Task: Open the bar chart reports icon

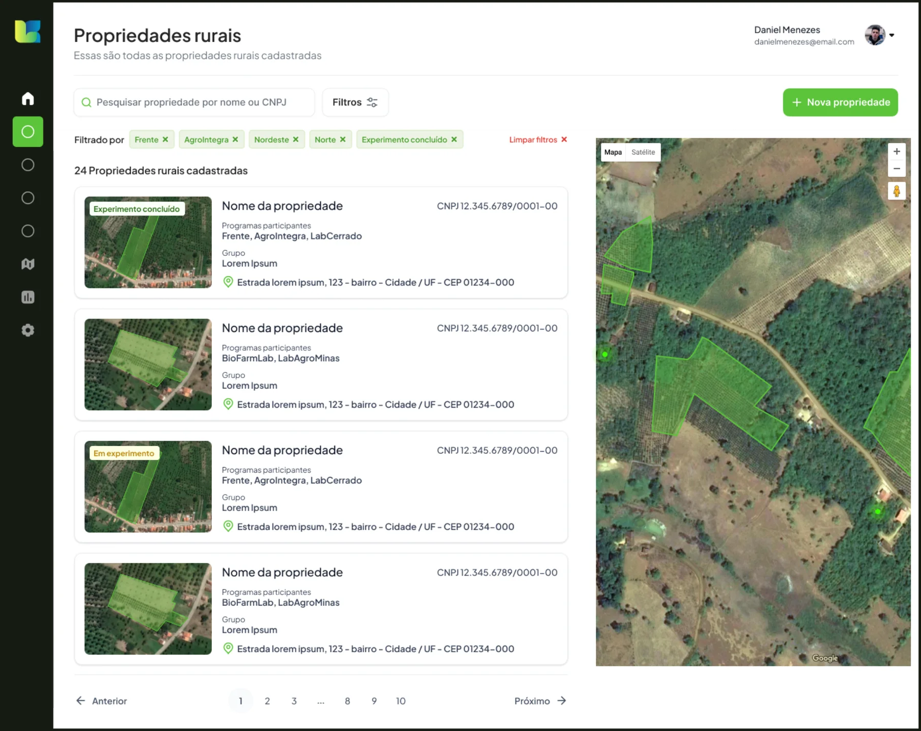Action: click(x=28, y=297)
